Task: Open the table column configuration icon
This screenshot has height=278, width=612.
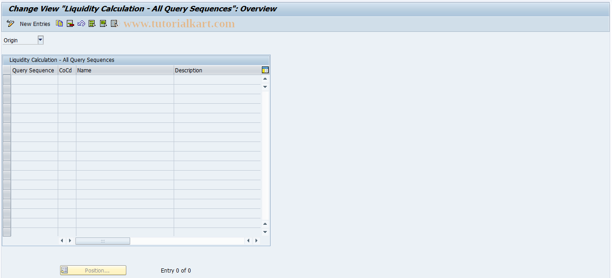Action: tap(265, 70)
